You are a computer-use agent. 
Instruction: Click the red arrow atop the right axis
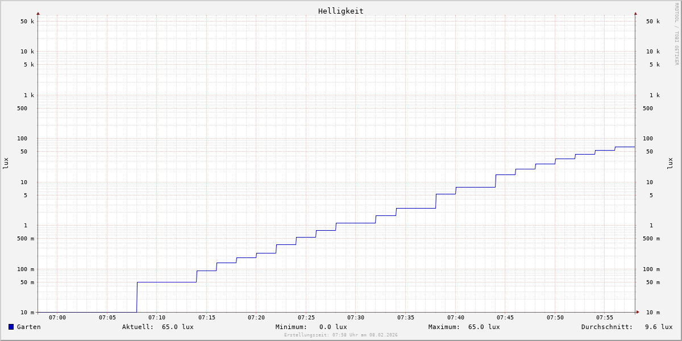(635, 13)
